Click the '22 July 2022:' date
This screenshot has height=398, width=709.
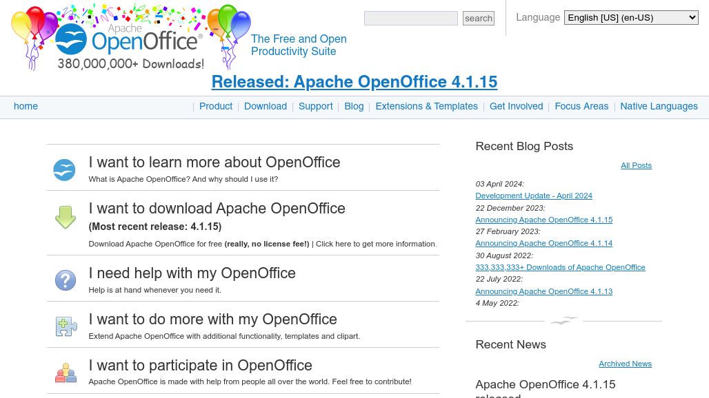pyautogui.click(x=499, y=279)
